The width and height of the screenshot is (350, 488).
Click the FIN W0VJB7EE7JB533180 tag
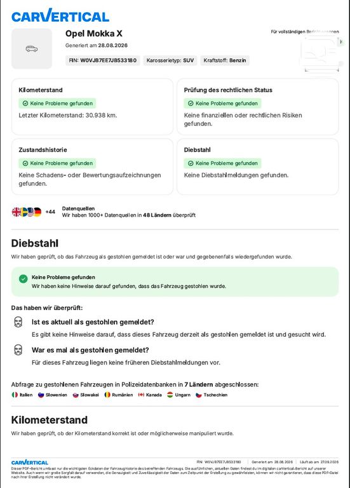coord(103,60)
